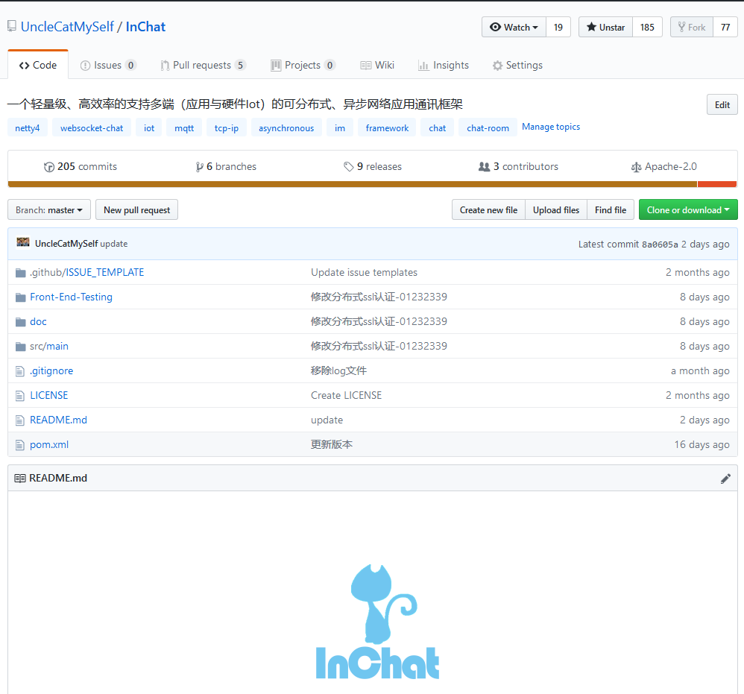Click the 'update' commit message in latest commit
Image resolution: width=744 pixels, height=694 pixels.
tap(114, 244)
